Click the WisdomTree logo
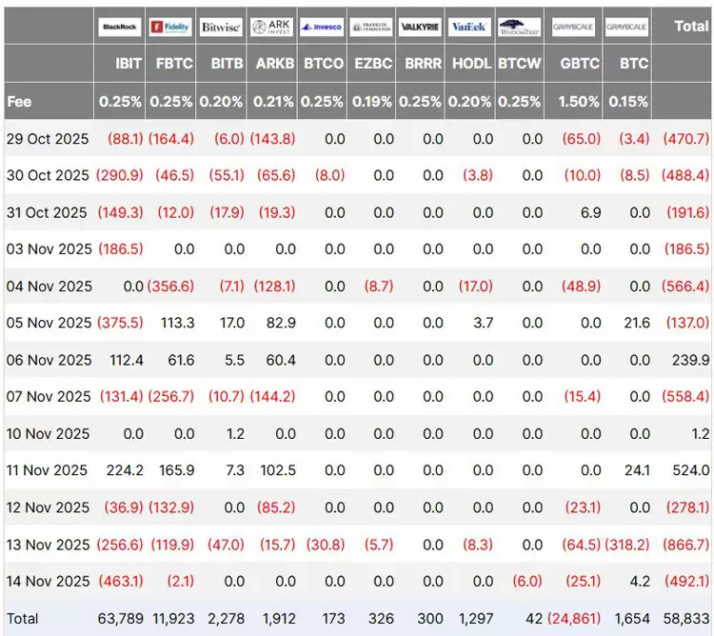714x636 pixels. point(520,27)
